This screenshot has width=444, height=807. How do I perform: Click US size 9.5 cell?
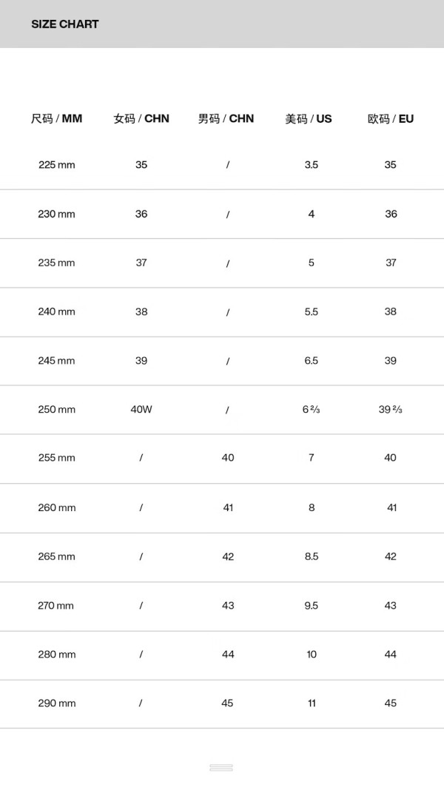tap(311, 605)
